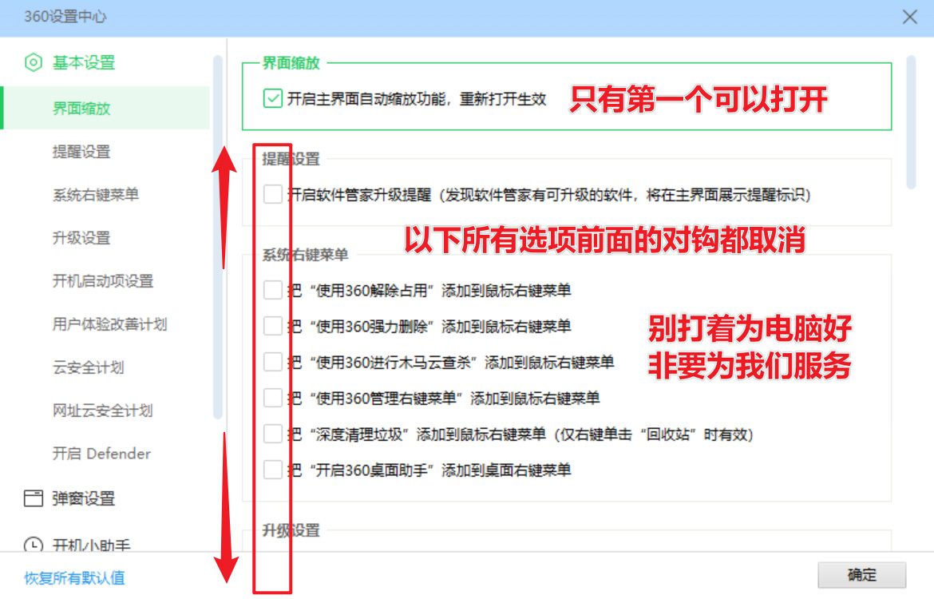Open the 基本设置 category label
The image size is (934, 599).
[84, 62]
